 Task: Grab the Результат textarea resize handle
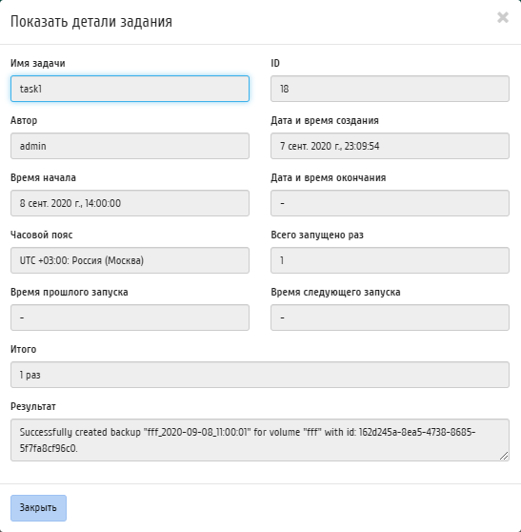[504, 456]
